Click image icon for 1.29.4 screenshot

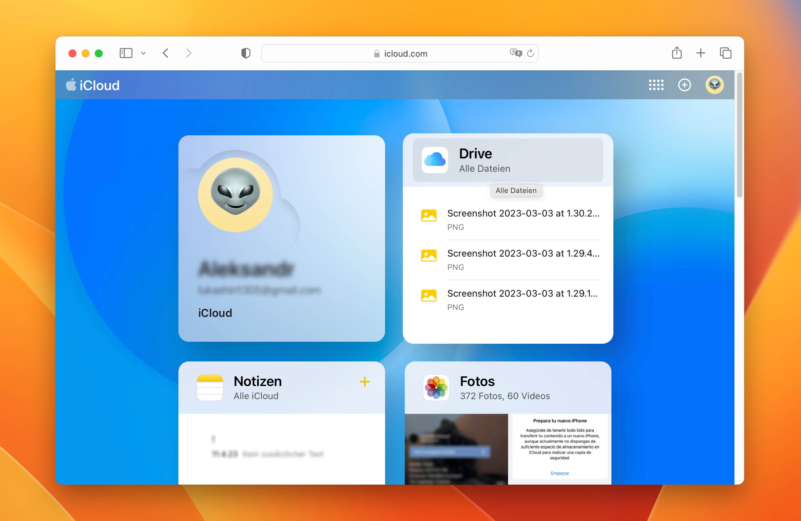[428, 256]
